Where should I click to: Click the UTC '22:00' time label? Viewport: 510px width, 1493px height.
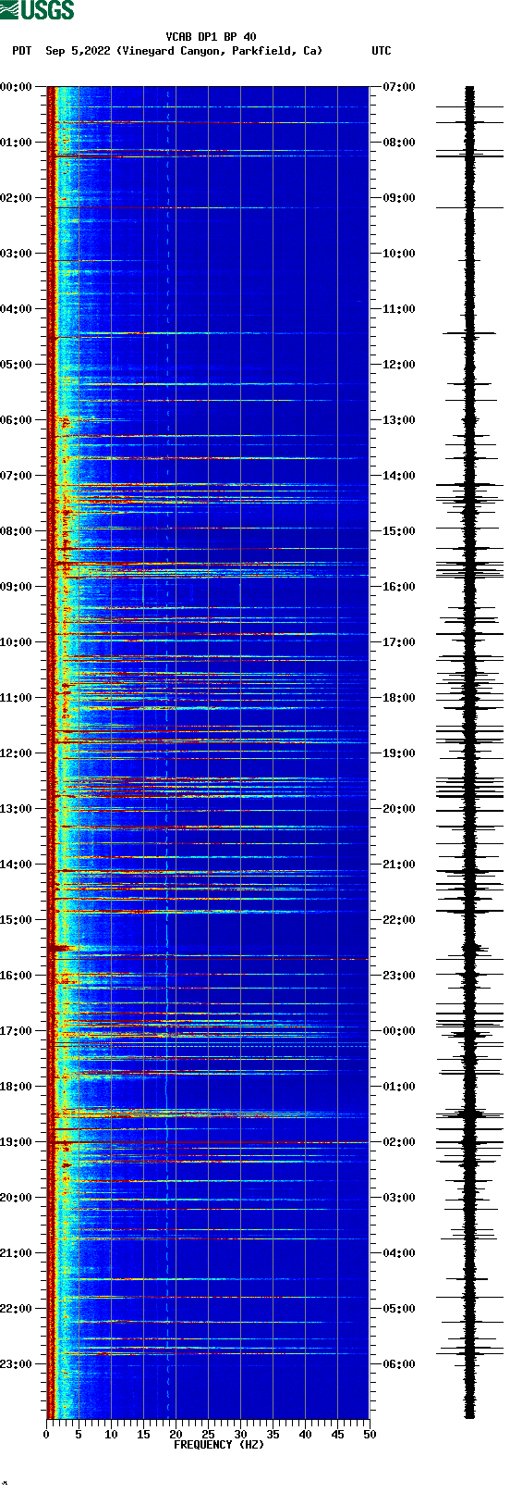pyautogui.click(x=399, y=920)
